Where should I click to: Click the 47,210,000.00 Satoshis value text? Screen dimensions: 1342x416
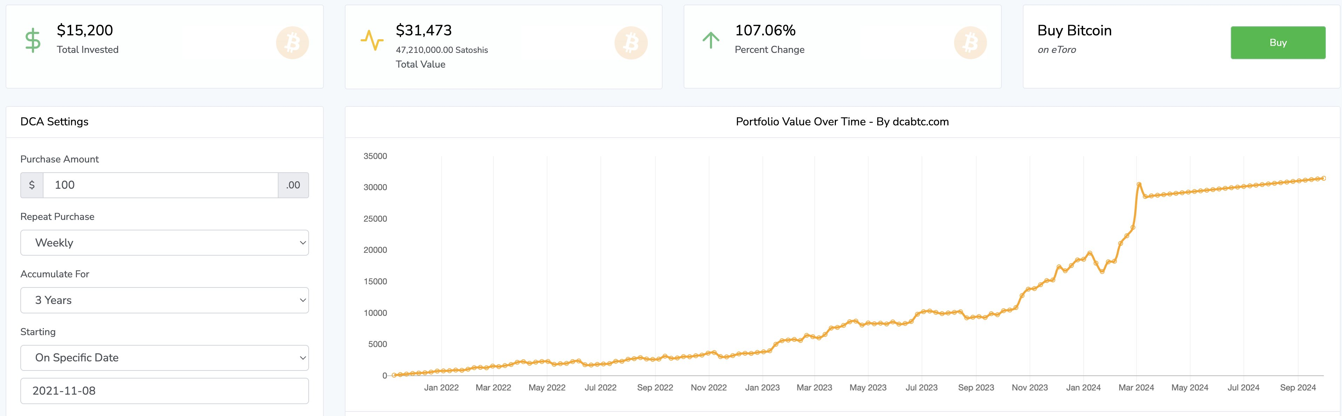pos(442,50)
